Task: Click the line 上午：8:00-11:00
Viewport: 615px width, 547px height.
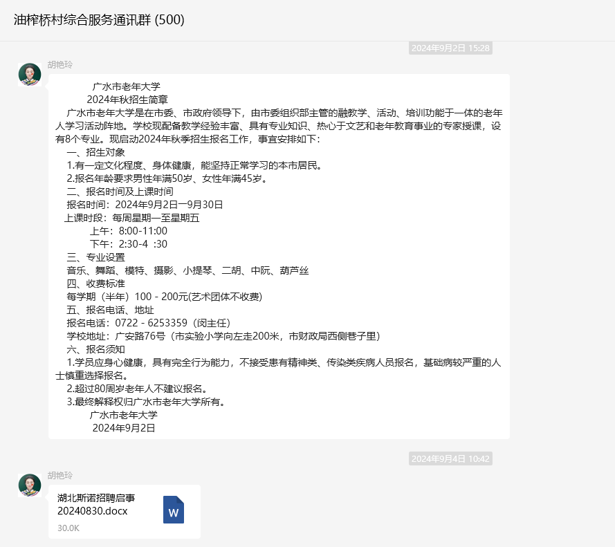Action: (129, 231)
